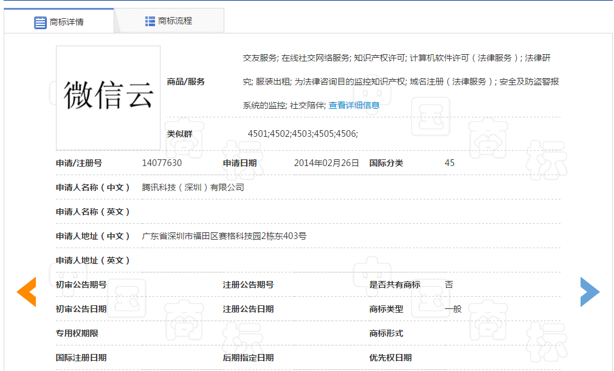Click the 国际注册日期 label
Image resolution: width=614 pixels, height=371 pixels.
pos(81,358)
